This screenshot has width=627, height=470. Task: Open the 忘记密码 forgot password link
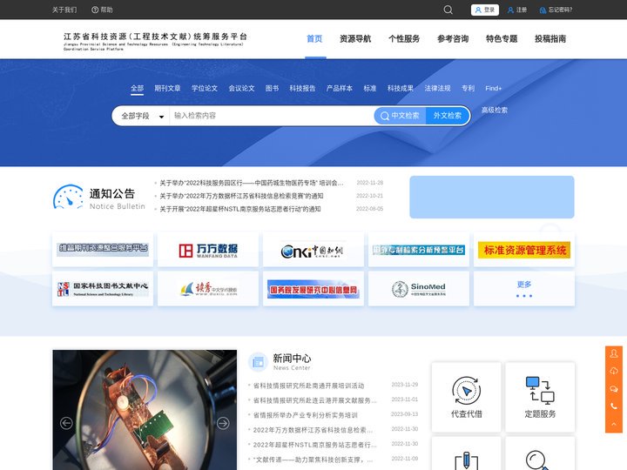[x=556, y=10]
